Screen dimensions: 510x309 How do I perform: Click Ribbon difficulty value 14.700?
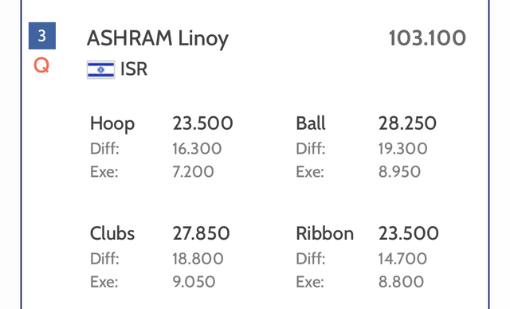(402, 259)
